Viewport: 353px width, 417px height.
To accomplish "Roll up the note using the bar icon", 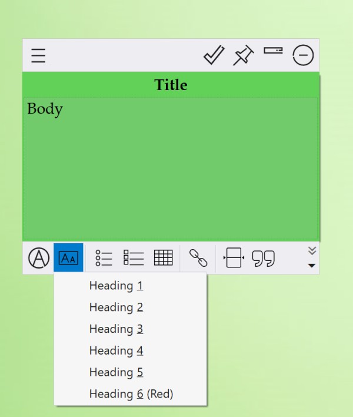I will click(273, 51).
